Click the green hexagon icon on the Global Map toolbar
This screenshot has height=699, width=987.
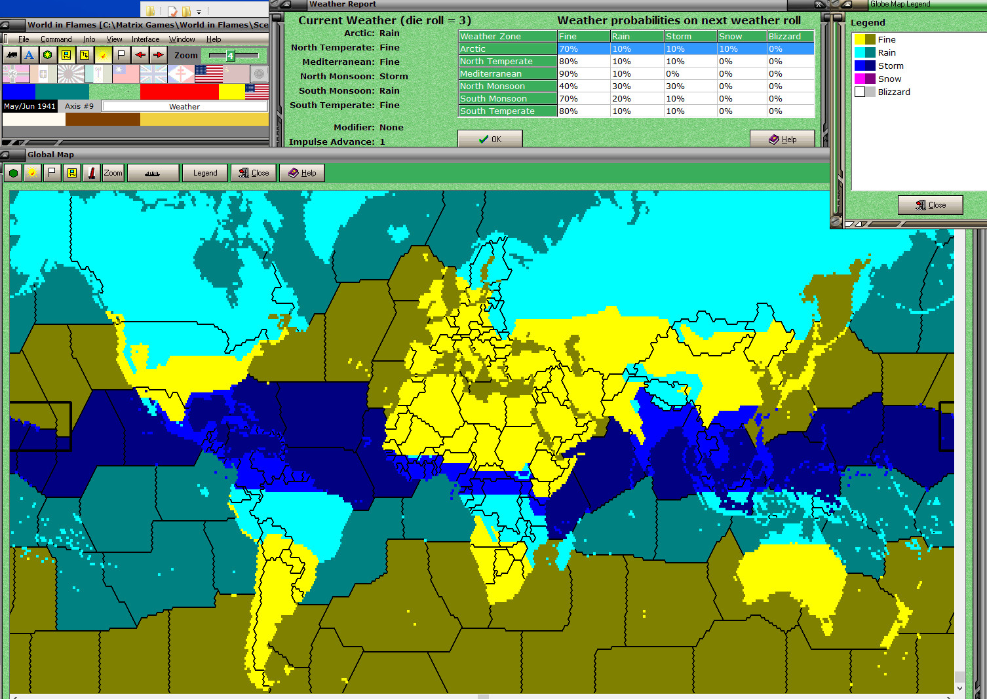(x=12, y=172)
